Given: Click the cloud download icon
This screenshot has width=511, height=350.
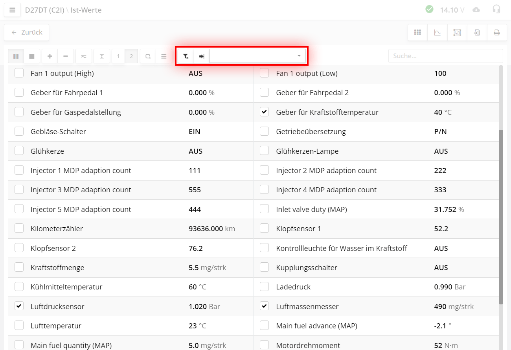Looking at the screenshot, I should [x=476, y=9].
